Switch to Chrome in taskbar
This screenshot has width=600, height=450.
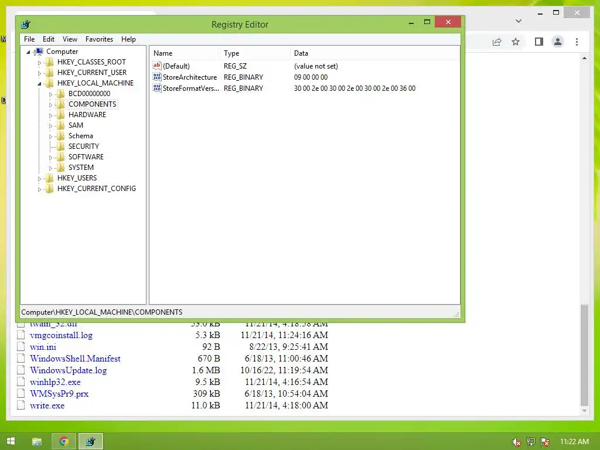[x=64, y=441]
